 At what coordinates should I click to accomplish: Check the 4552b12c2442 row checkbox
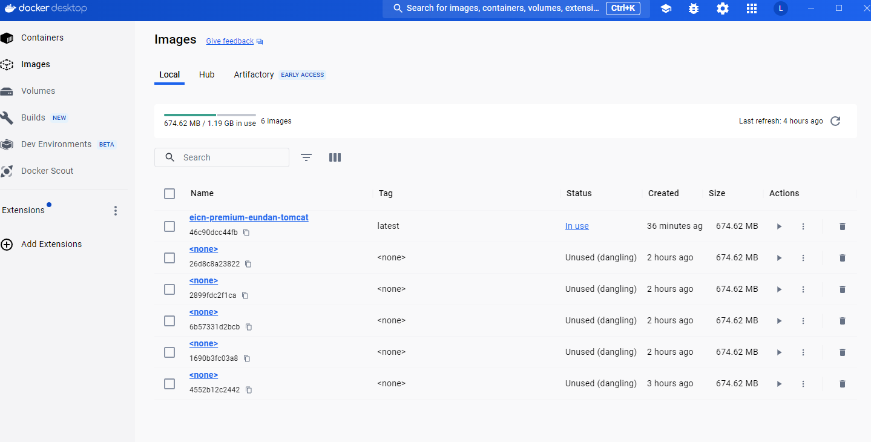click(x=169, y=384)
